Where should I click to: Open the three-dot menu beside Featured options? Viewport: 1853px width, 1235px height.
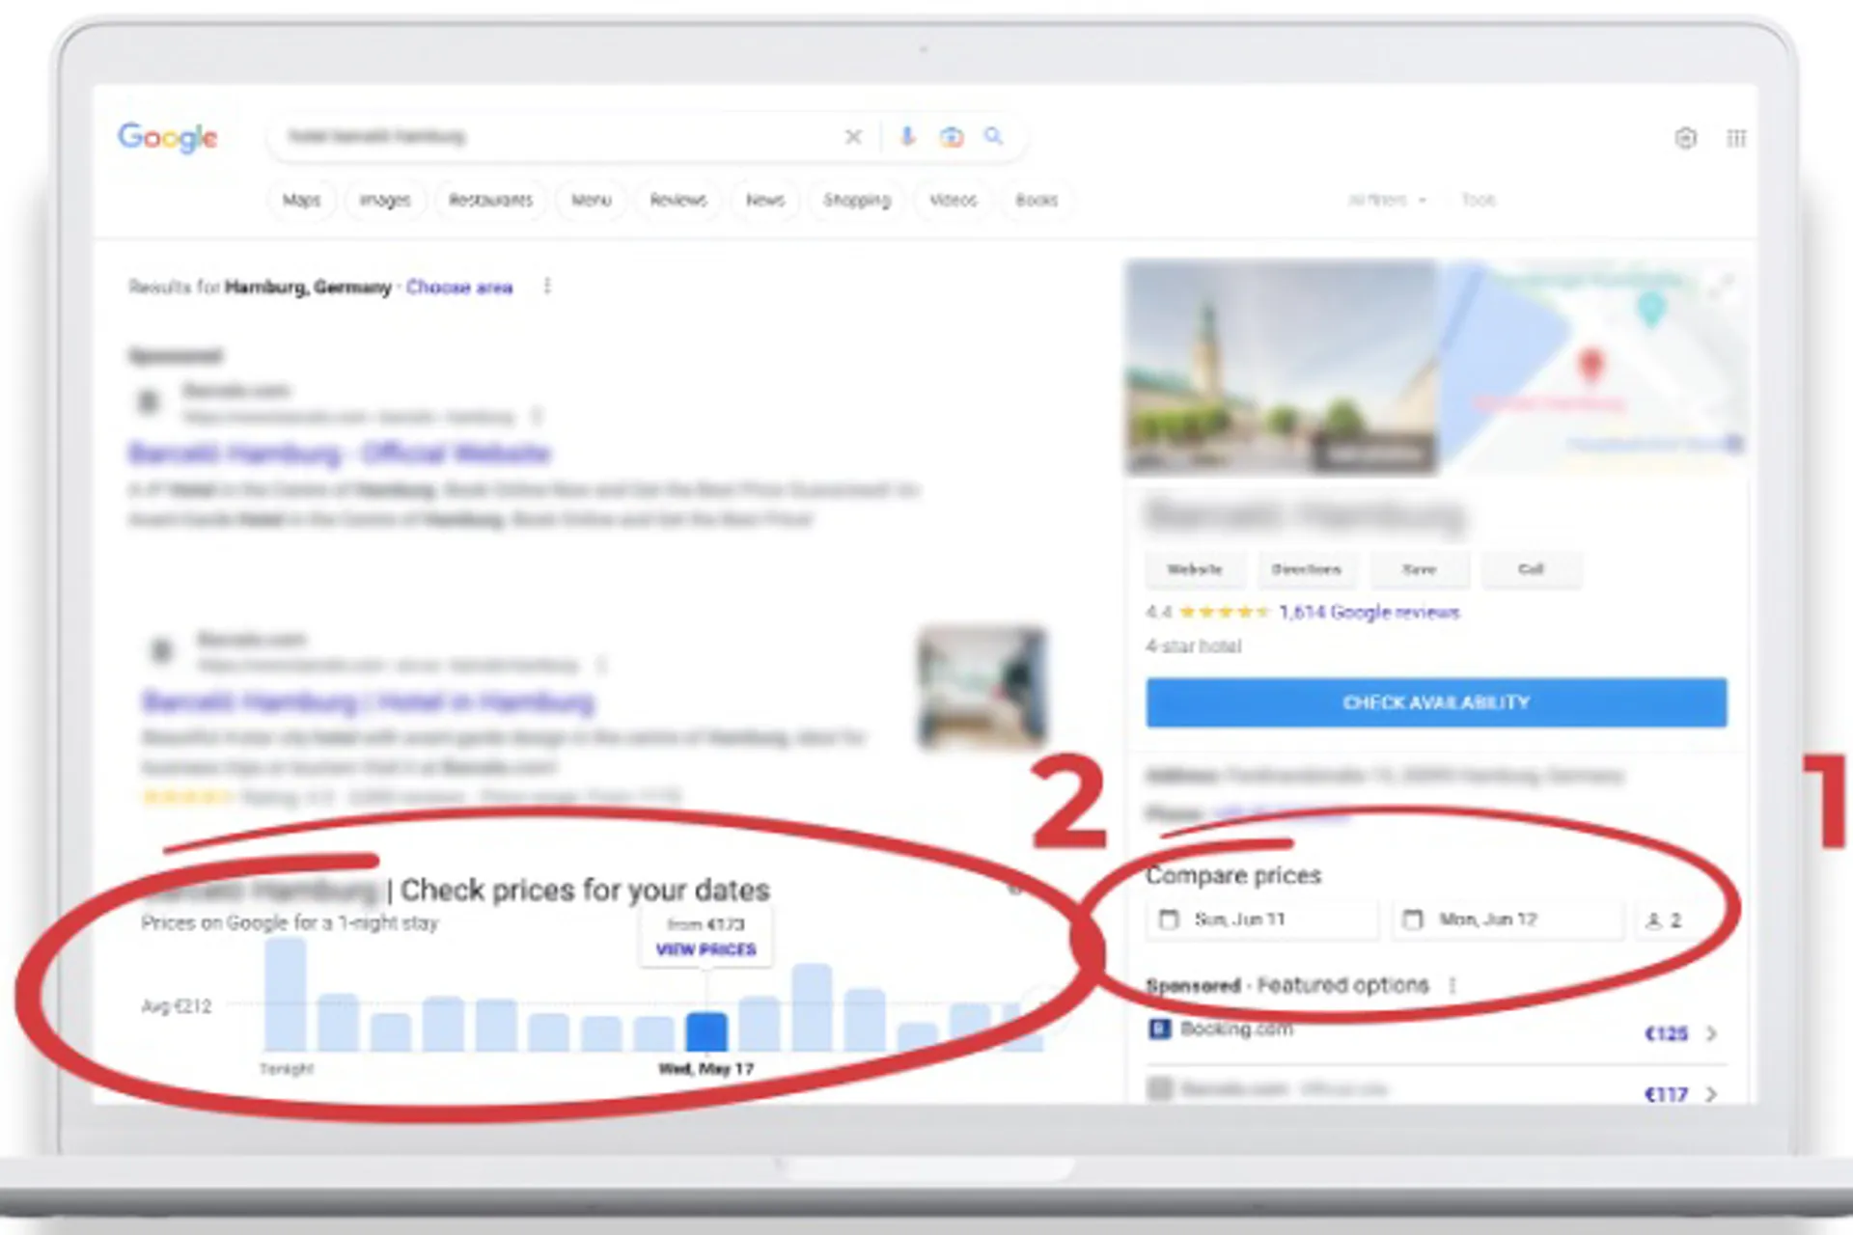pos(1452,985)
